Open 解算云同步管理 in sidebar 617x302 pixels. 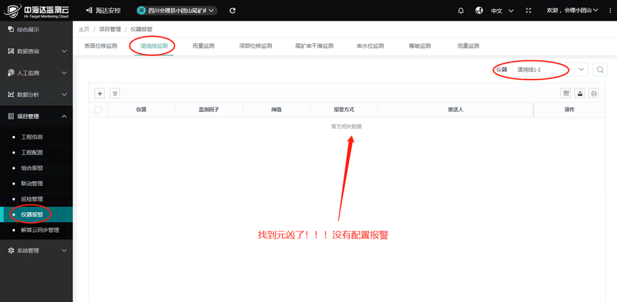pyautogui.click(x=40, y=230)
